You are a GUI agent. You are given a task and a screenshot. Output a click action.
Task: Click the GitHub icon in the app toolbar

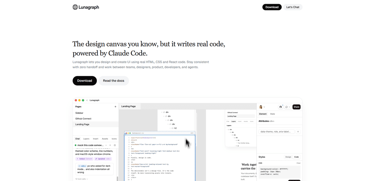tap(281, 107)
